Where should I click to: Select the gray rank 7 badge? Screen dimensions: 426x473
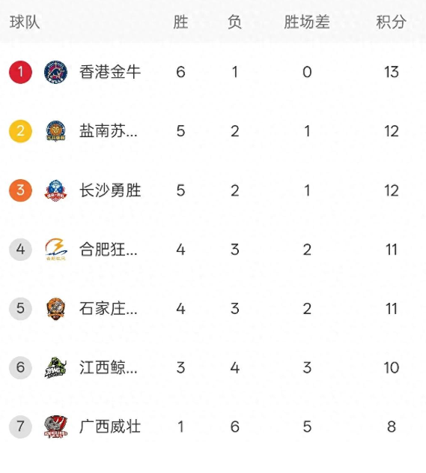tap(20, 427)
